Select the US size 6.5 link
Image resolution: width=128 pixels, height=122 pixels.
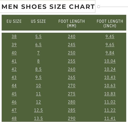click(39, 45)
